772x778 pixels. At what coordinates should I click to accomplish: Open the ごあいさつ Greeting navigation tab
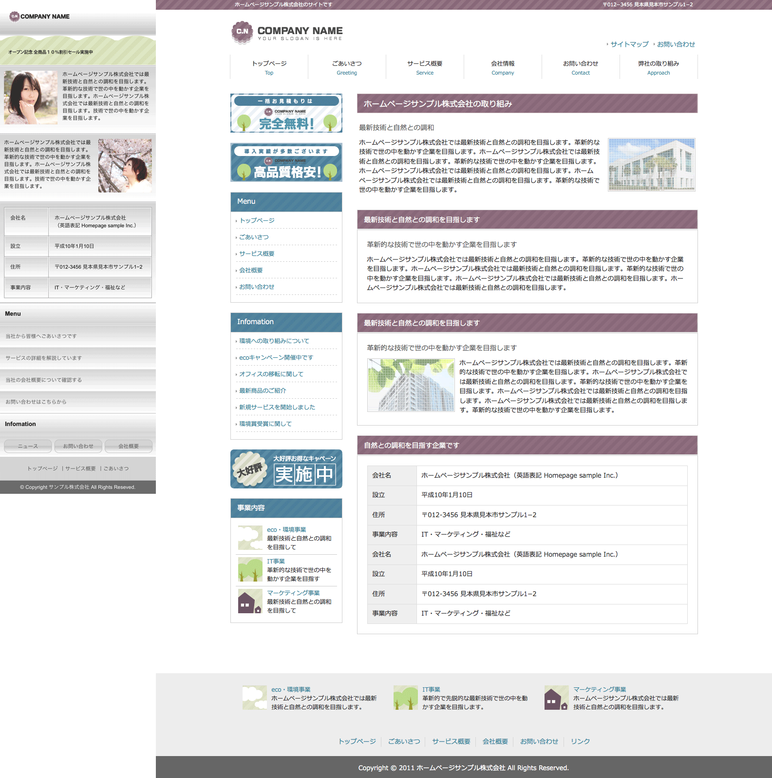(347, 67)
